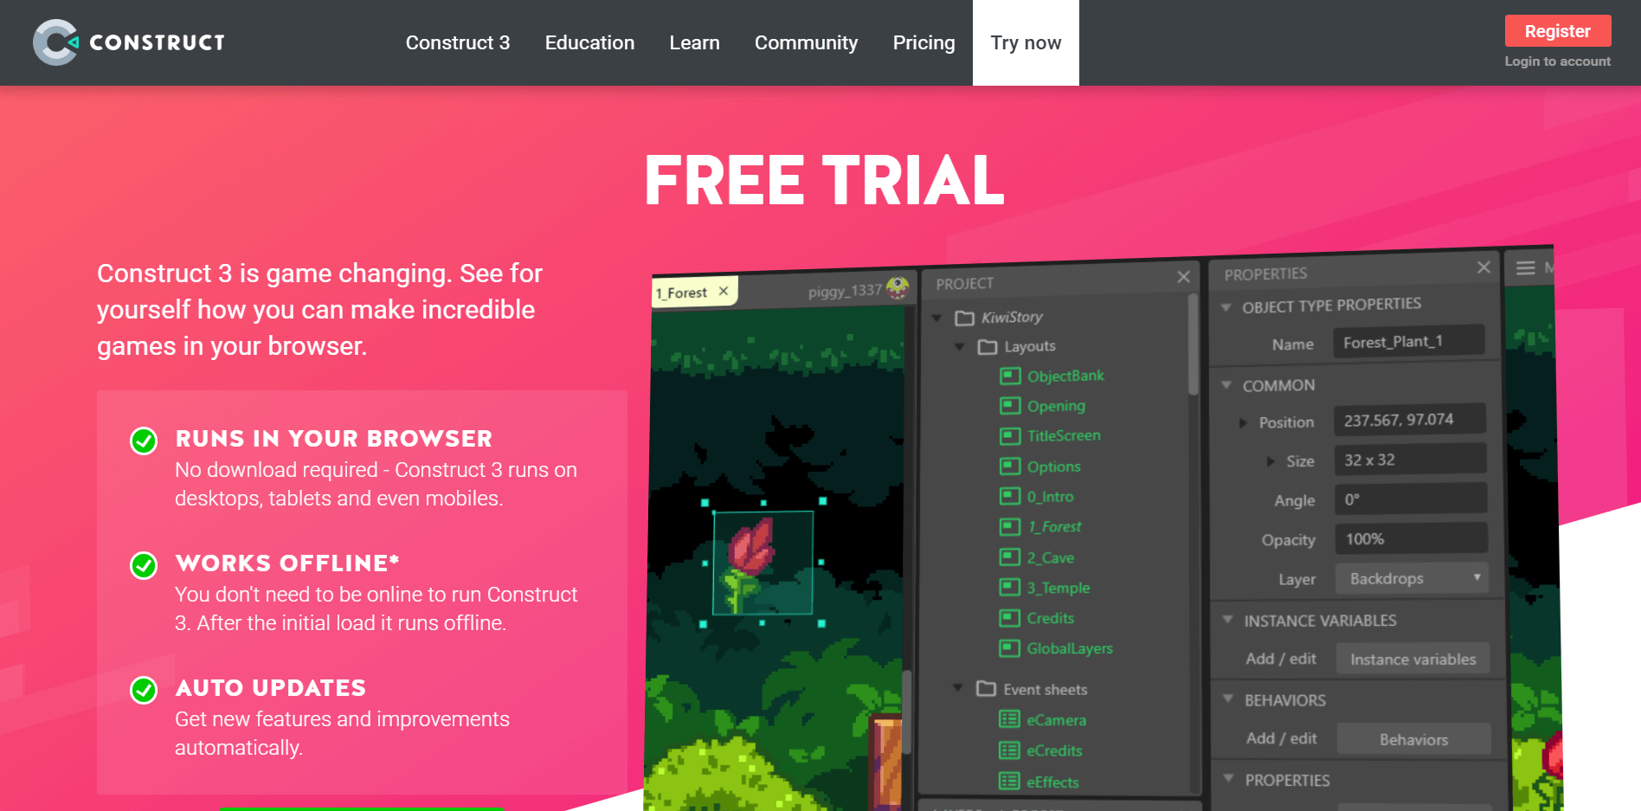This screenshot has width=1641, height=811.
Task: Go to the Pricing page
Action: point(923,42)
